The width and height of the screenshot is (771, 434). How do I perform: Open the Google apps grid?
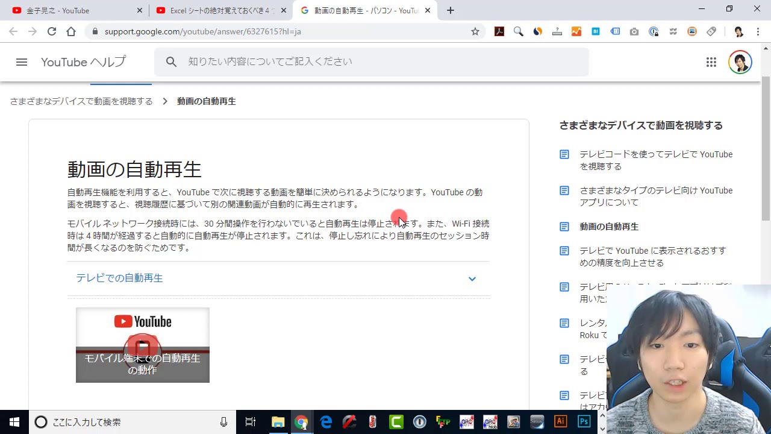[x=711, y=62]
